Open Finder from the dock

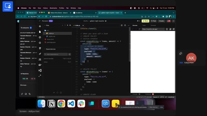click(x=41, y=103)
